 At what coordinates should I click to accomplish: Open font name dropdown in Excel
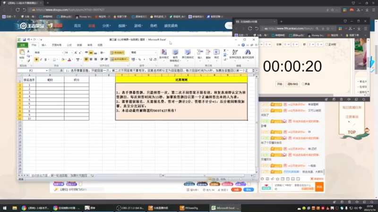click(x=62, y=53)
